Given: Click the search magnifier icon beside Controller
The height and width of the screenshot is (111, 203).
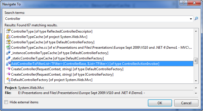Looking at the screenshot, I should 196,19.
